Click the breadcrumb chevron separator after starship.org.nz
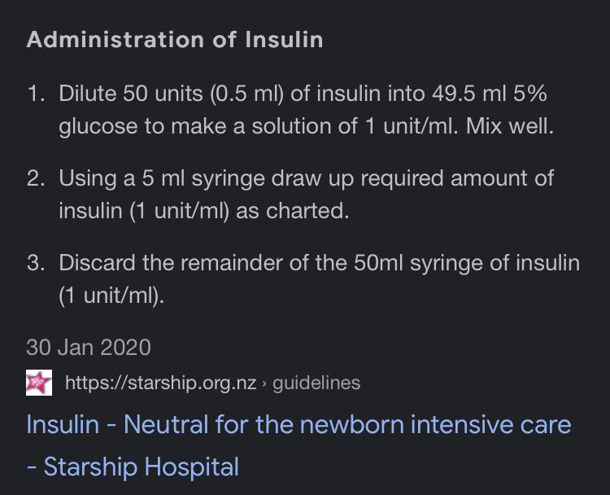Screen dimensions: 610x495 (264, 383)
